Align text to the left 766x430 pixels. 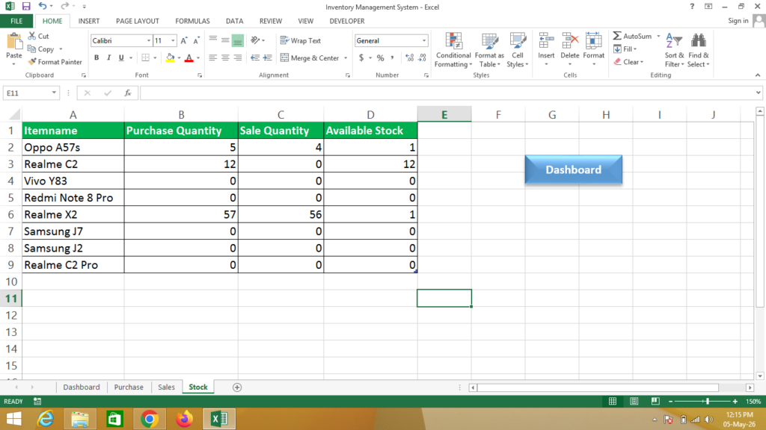213,57
